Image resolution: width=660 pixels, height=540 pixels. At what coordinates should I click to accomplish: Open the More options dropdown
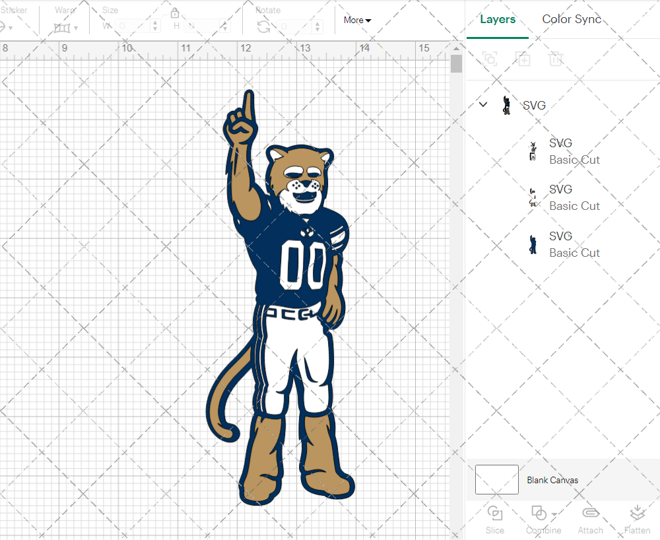click(x=356, y=20)
